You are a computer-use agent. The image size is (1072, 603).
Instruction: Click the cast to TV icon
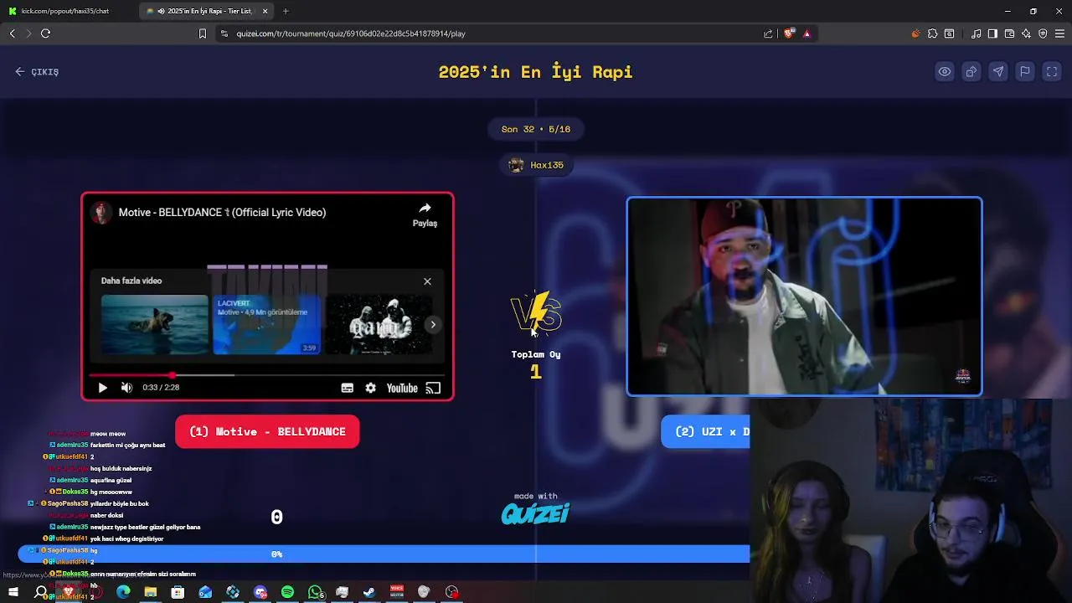pos(433,388)
